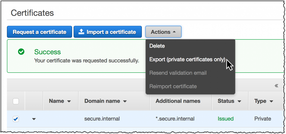The height and width of the screenshot is (134, 286).
Task: Click the Domain name sort arrow
Action: coord(125,101)
